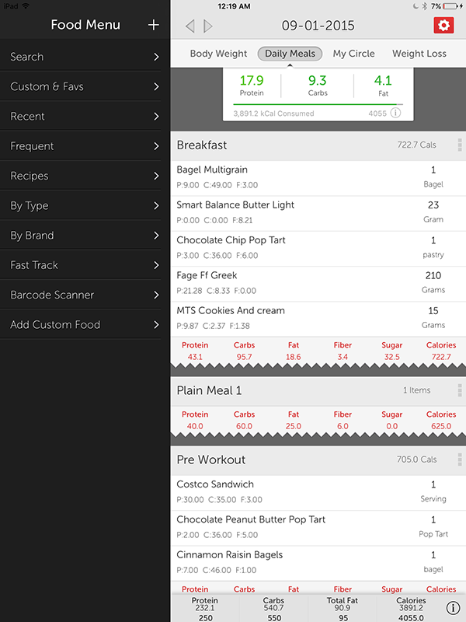Viewport: 466px width, 622px height.
Task: Tap info icon beside the 4055 calorie budget
Action: click(397, 113)
